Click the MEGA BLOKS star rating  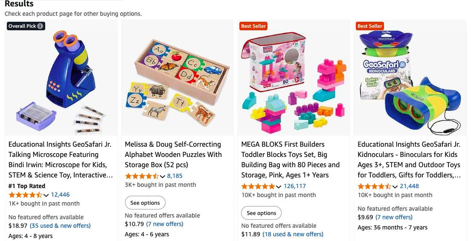click(258, 186)
